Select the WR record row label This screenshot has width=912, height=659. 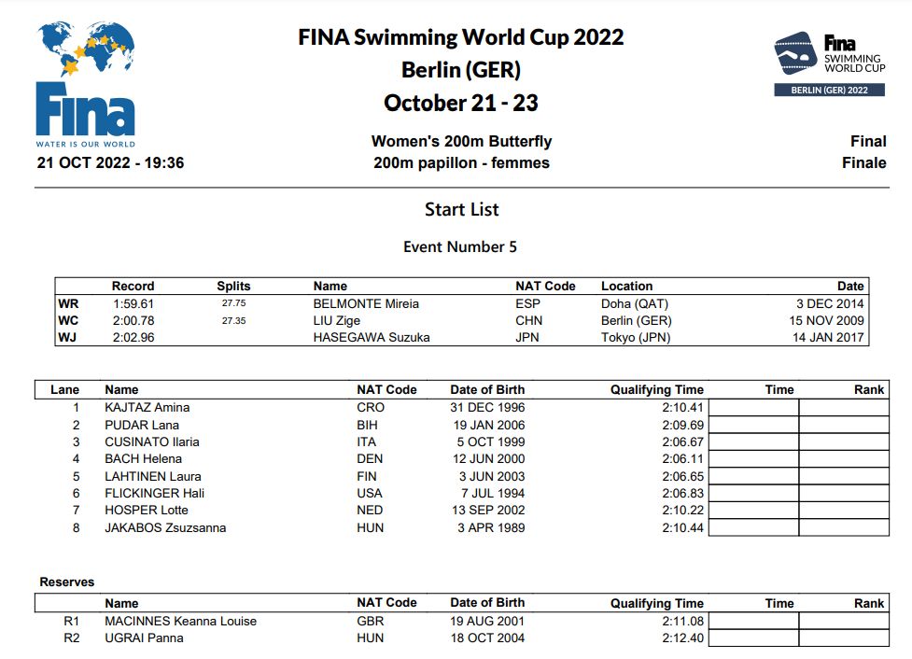click(x=66, y=303)
